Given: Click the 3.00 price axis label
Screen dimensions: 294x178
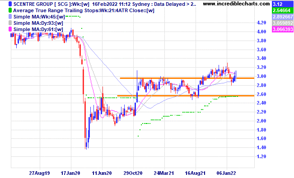Looking at the screenshot, I should point(261,76).
